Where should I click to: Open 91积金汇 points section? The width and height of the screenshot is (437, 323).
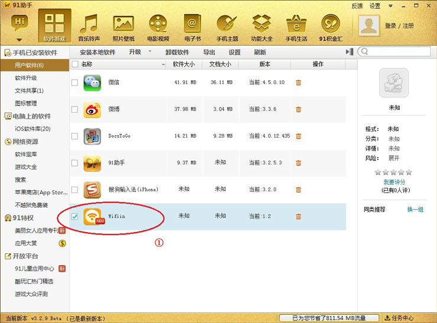coord(331,28)
